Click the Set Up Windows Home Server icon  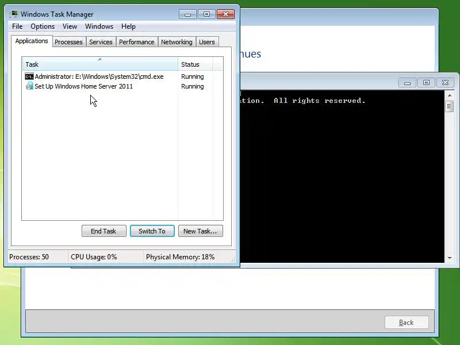29,86
